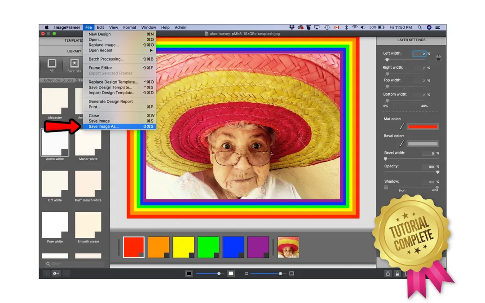Click the volume icon in the menu bar

(x=363, y=27)
